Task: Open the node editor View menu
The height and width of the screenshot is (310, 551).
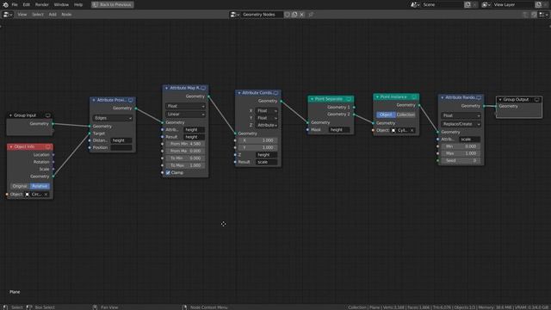Action: click(x=22, y=15)
